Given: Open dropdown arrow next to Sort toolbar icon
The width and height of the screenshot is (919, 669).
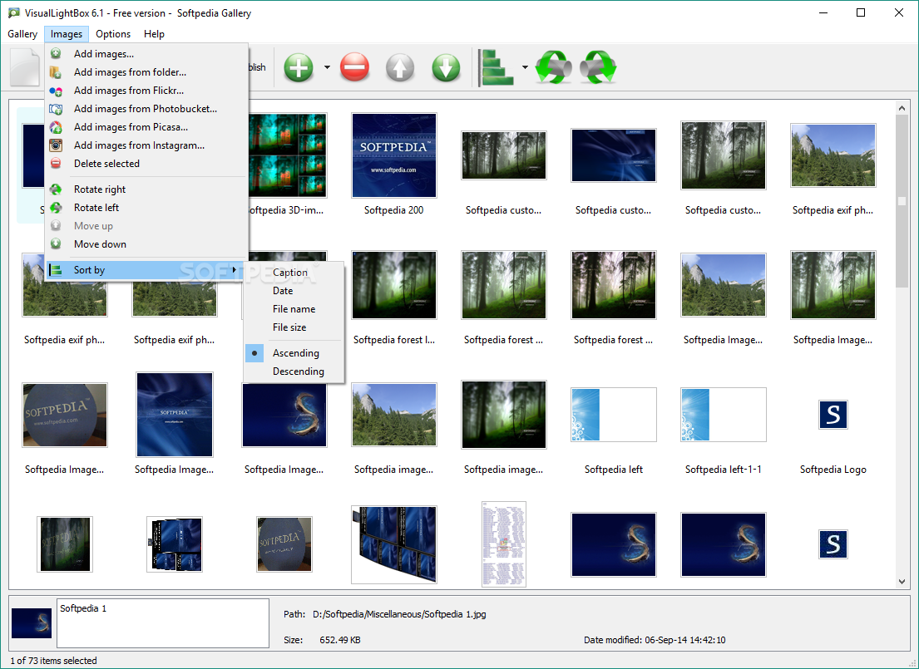Looking at the screenshot, I should click(x=525, y=67).
